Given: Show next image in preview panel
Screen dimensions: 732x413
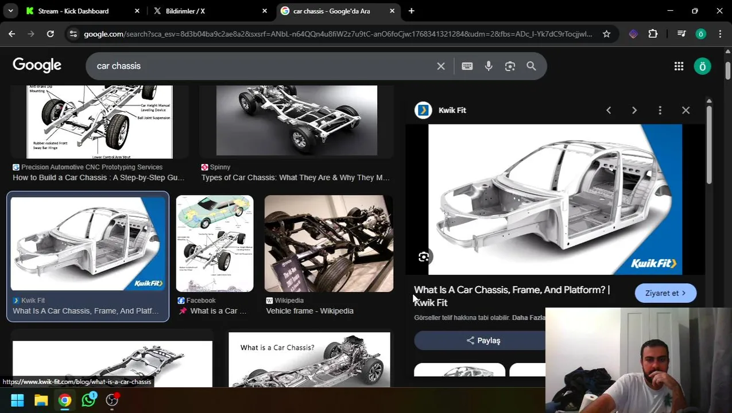Looking at the screenshot, I should (634, 110).
